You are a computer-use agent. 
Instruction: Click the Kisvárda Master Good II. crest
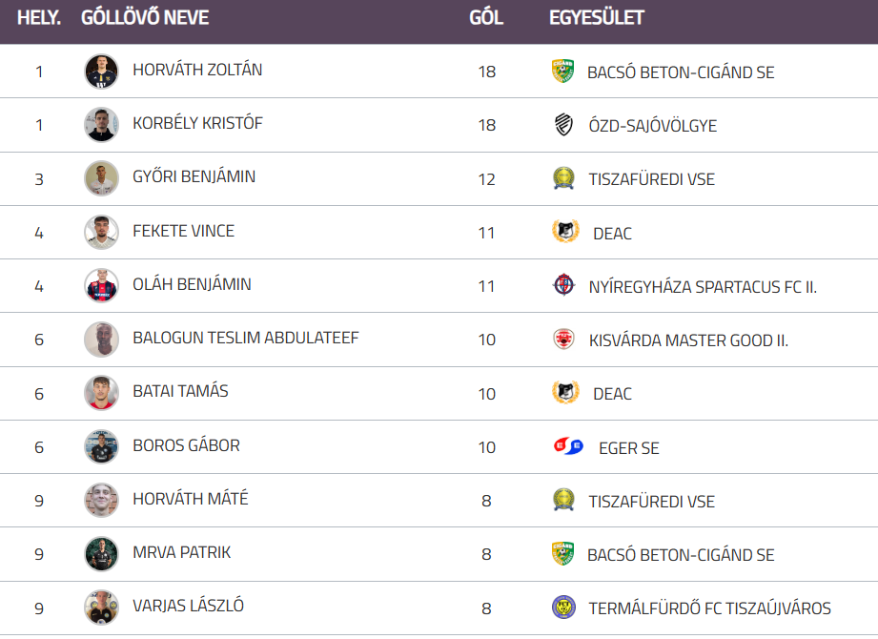point(563,339)
